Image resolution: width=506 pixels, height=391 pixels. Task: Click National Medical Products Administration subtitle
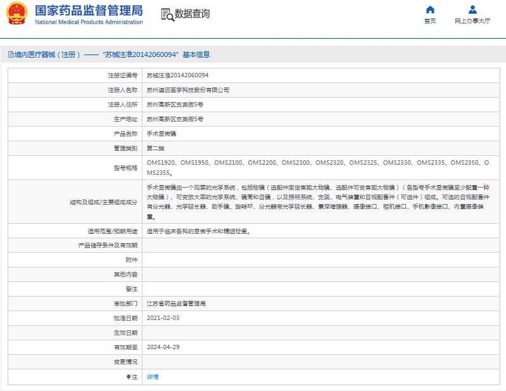(x=89, y=22)
